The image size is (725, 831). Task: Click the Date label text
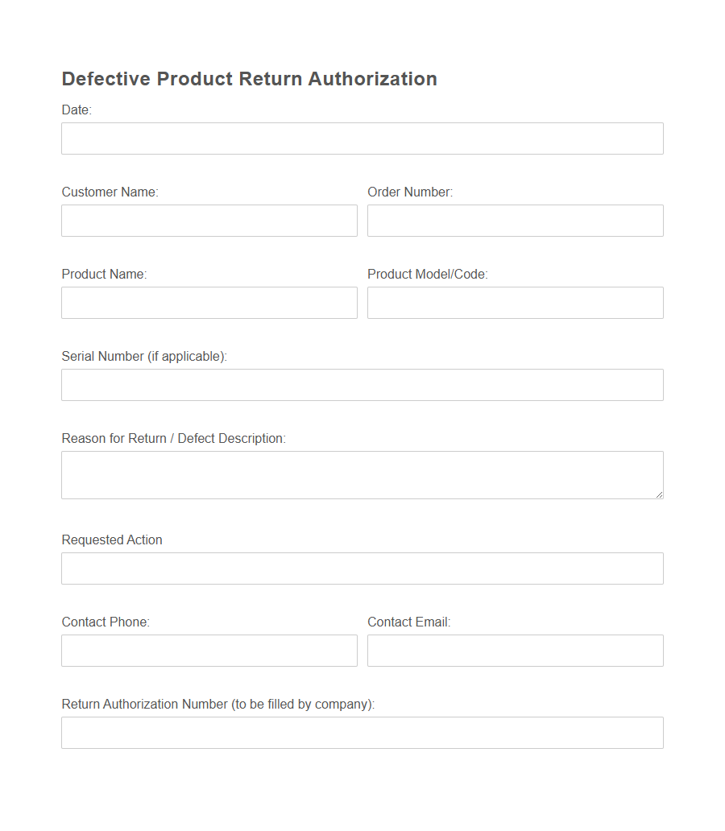[x=75, y=110]
